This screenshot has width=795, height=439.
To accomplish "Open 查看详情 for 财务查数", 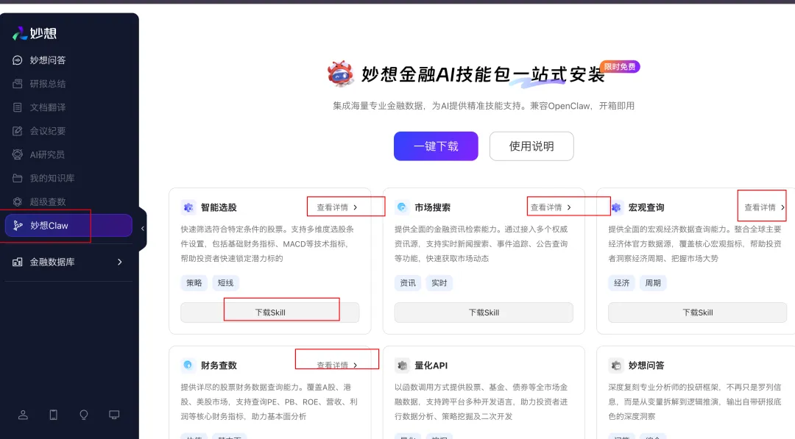I will tap(337, 365).
